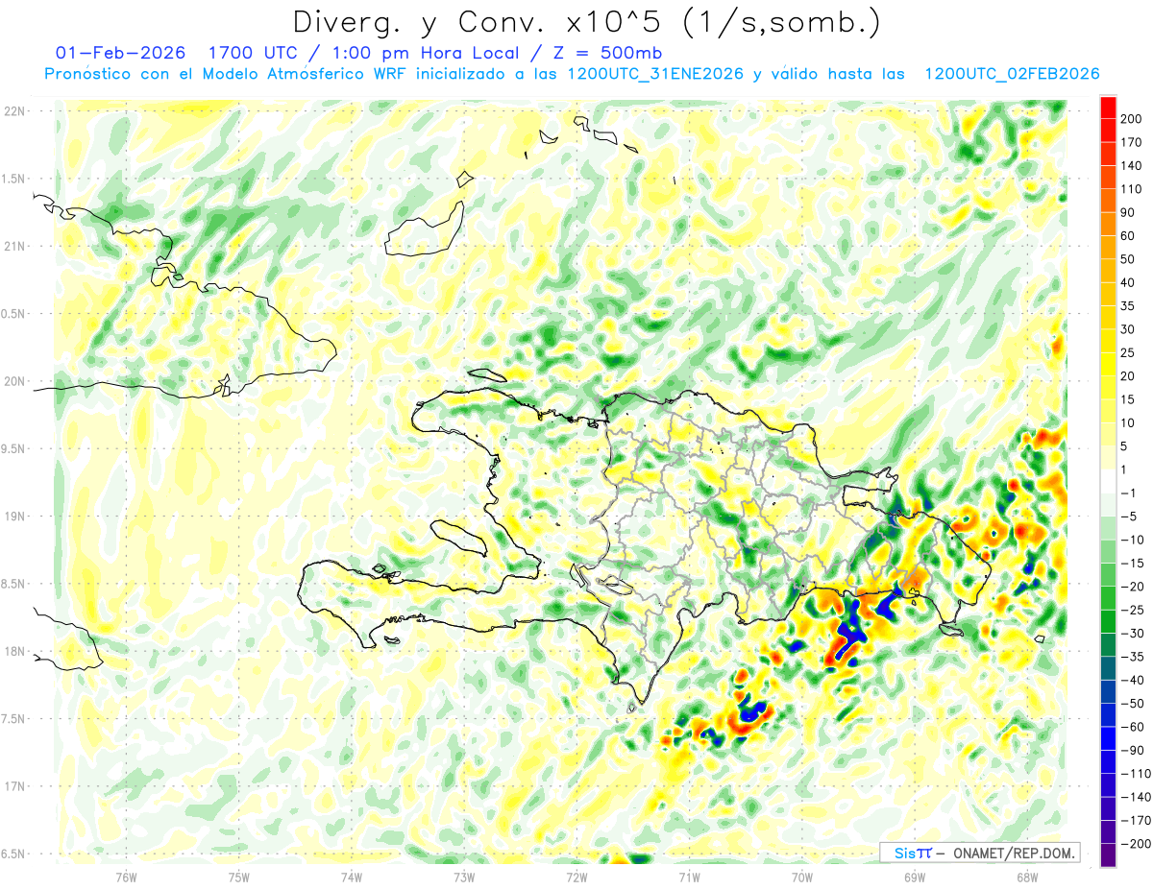This screenshot has width=1153, height=890.
Task: Click the "140" label on color scale
Action: (x=1131, y=166)
